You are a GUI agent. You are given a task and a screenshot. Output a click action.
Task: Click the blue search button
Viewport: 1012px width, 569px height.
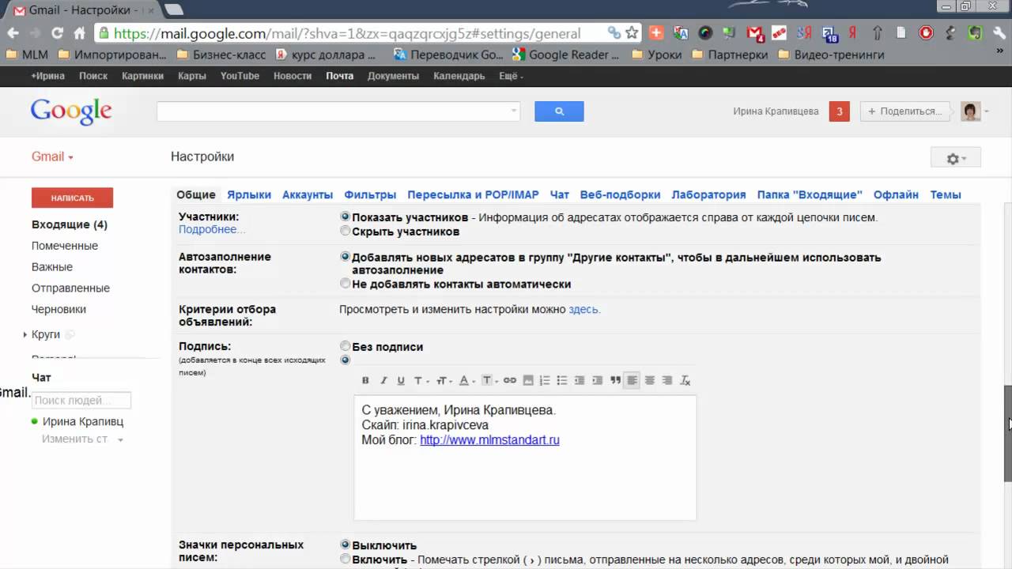point(559,111)
